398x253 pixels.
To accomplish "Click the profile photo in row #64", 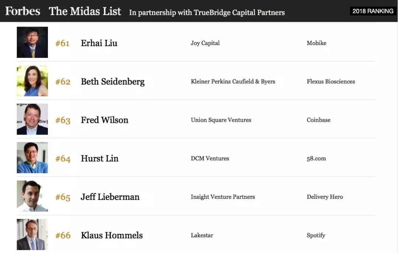I will click(x=32, y=158).
